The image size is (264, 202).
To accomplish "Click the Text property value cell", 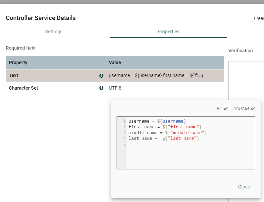I will point(155,76).
